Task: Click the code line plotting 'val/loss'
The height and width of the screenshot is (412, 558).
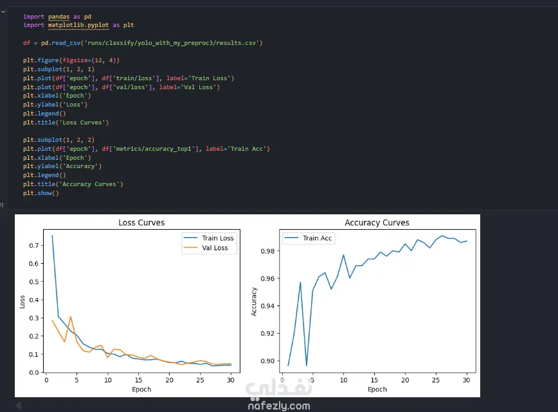Action: [122, 87]
